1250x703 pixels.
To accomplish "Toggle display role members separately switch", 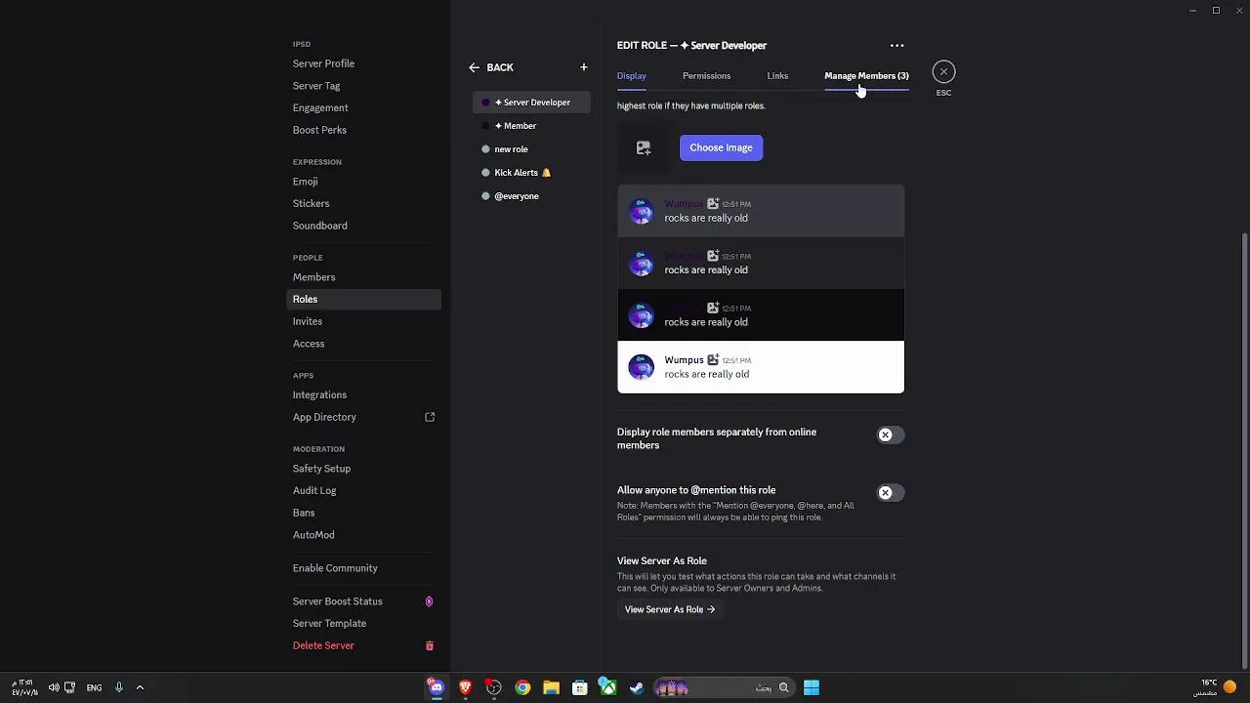I will pos(890,434).
